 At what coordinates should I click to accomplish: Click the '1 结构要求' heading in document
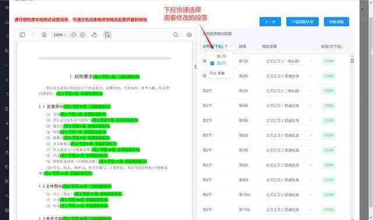pyautogui.click(x=81, y=76)
